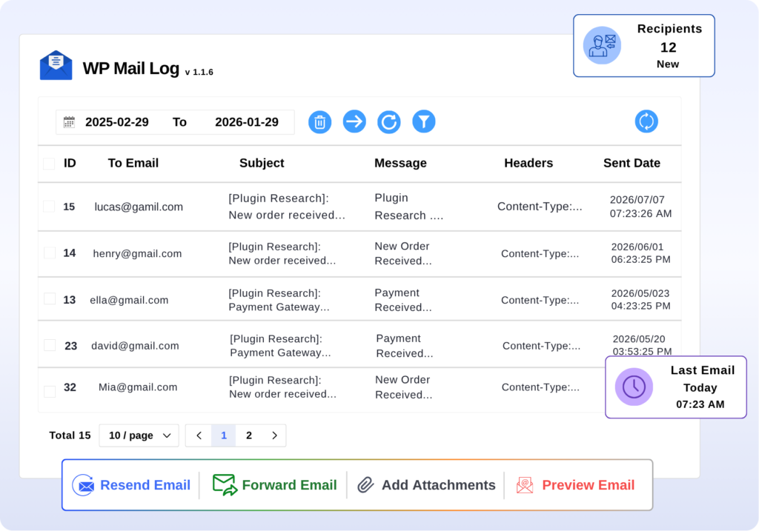The height and width of the screenshot is (531, 759).
Task: Click the Message column header
Action: pyautogui.click(x=400, y=163)
